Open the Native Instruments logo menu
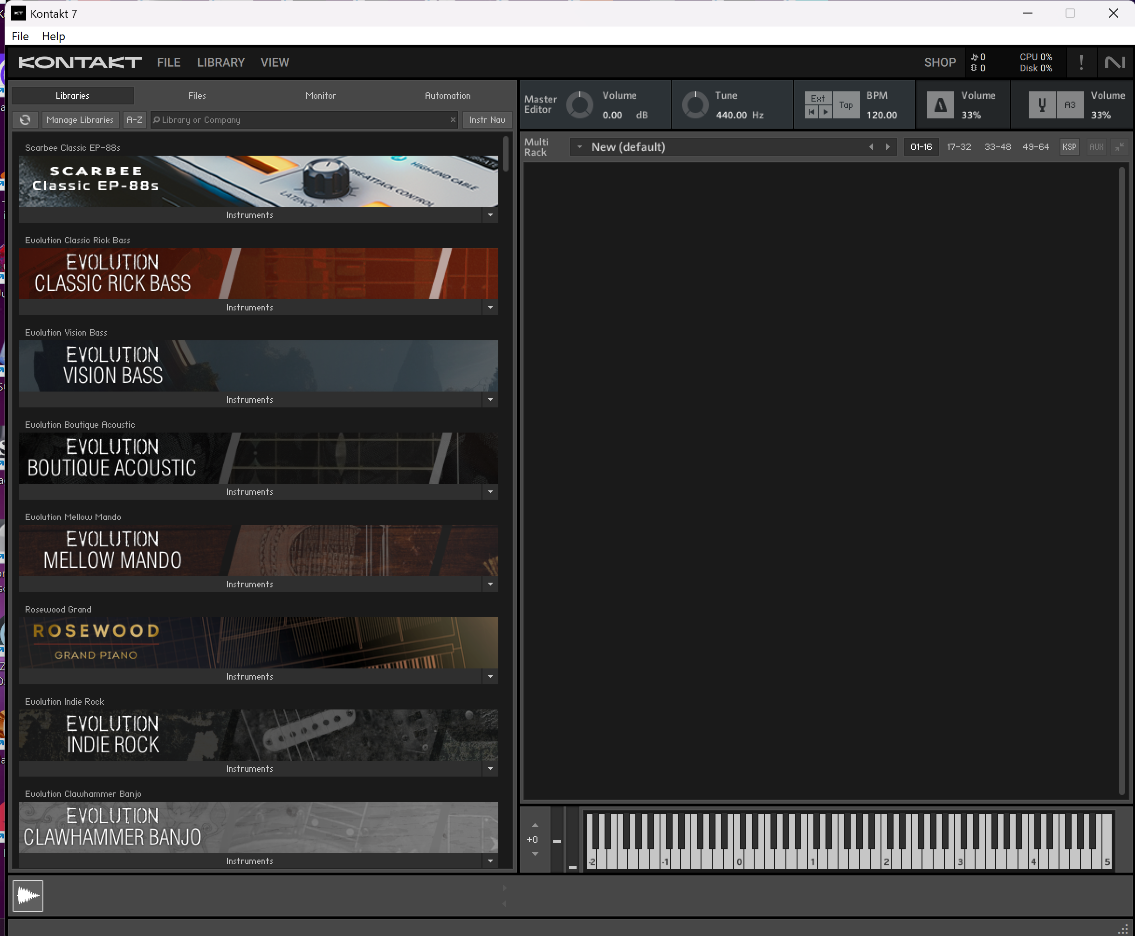The width and height of the screenshot is (1135, 936). [1115, 62]
